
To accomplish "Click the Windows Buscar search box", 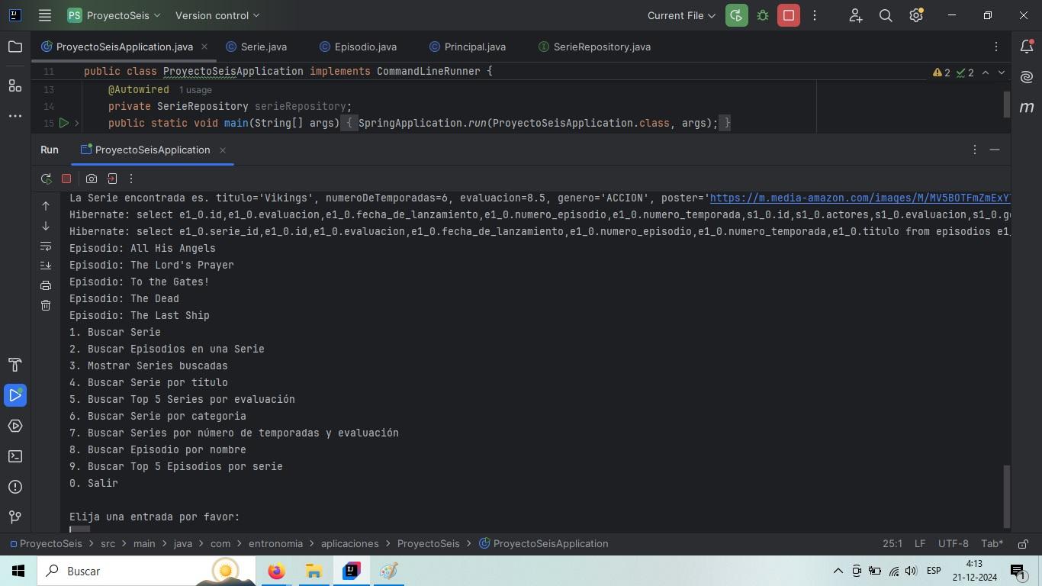I will 146,571.
